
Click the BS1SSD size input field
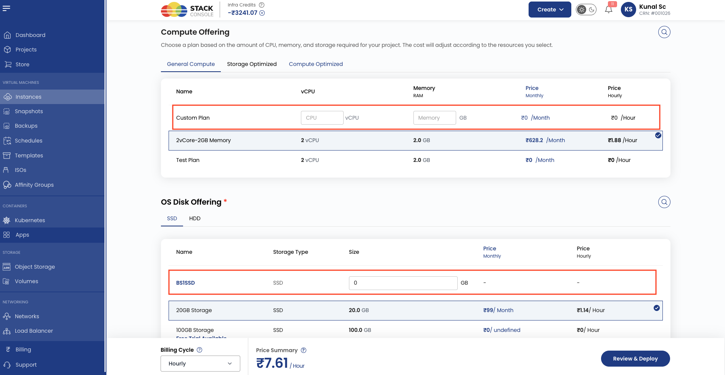[403, 283]
